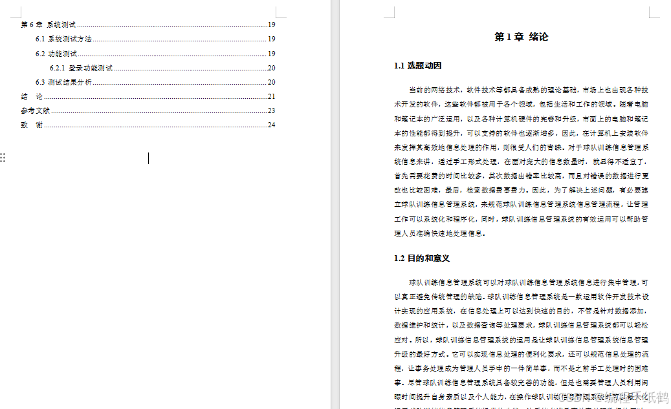Click the line ending '理人员准确快速地处理信息。'
Viewport: 671px width, 409px height.
[x=439, y=233]
